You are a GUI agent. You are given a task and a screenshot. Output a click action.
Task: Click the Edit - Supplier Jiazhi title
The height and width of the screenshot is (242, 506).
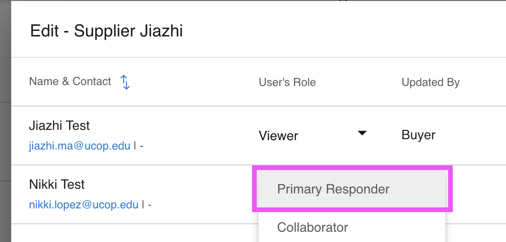coord(106,31)
